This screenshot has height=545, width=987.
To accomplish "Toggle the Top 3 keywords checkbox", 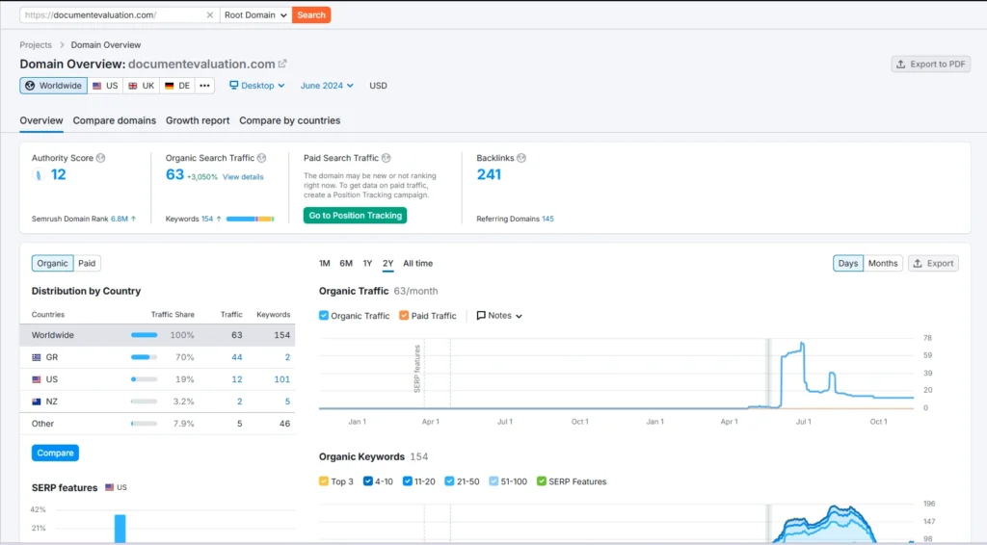I will (324, 481).
